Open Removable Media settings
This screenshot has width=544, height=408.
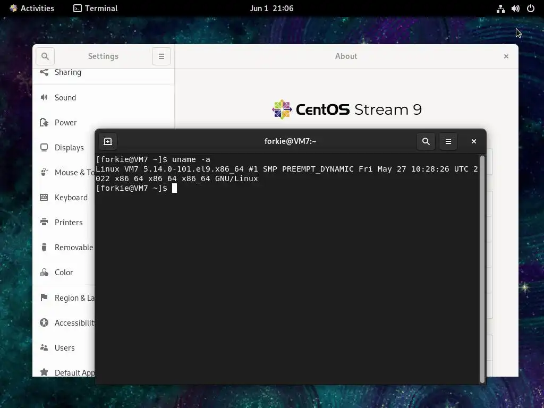pyautogui.click(x=64, y=248)
